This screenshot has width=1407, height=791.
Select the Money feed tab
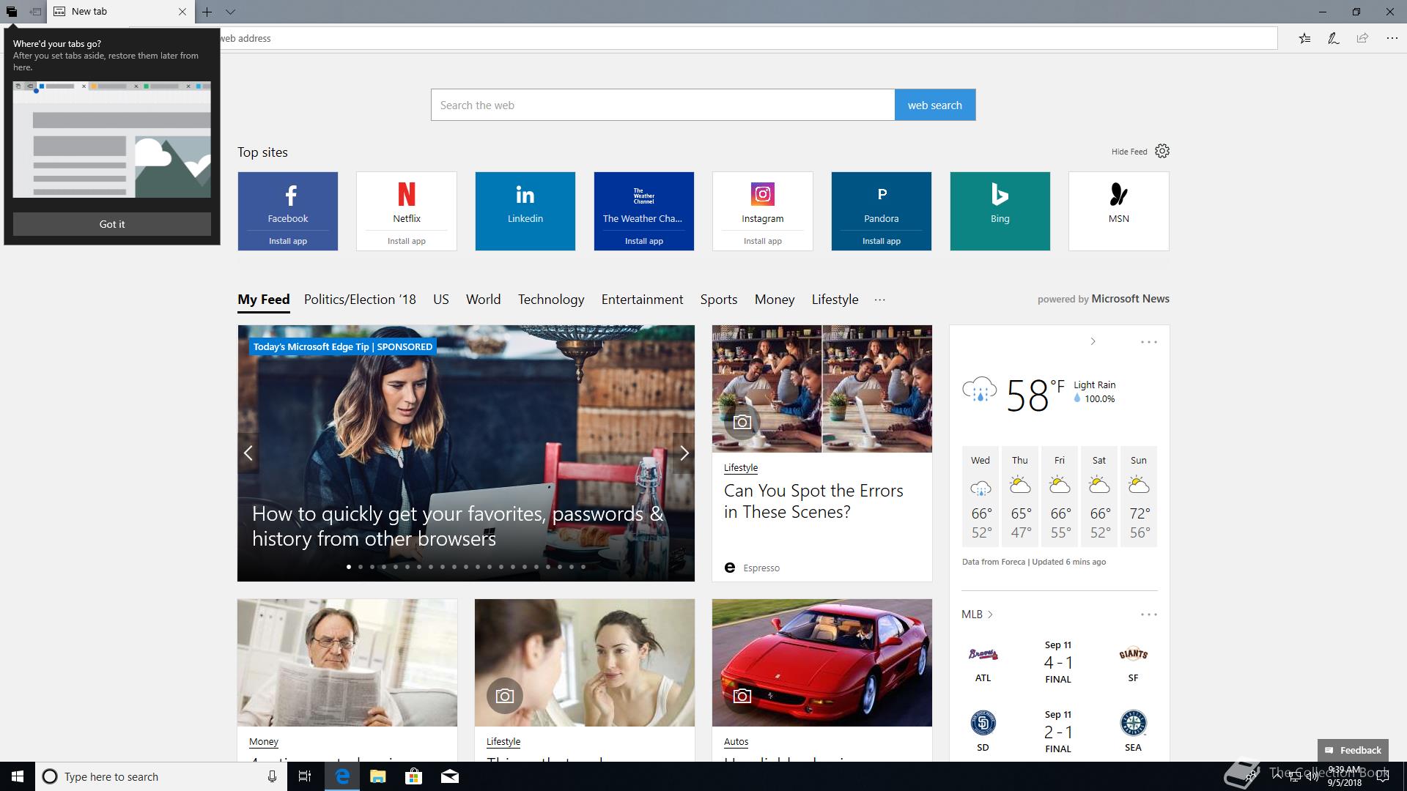[x=775, y=300]
